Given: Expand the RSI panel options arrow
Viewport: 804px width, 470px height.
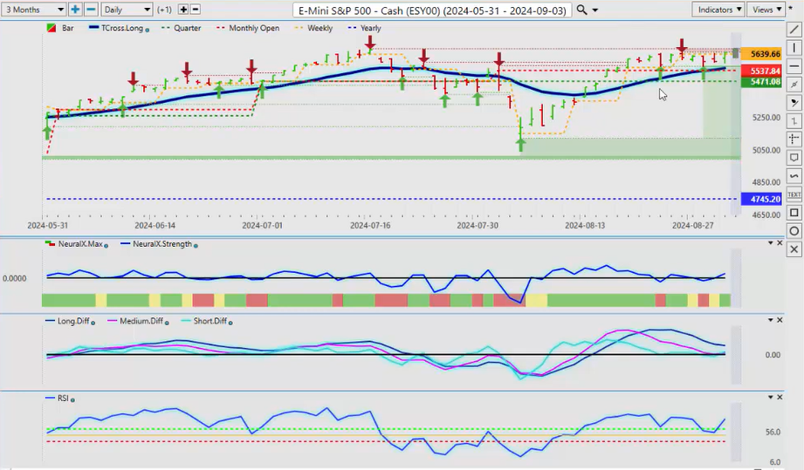Looking at the screenshot, I should (770, 398).
